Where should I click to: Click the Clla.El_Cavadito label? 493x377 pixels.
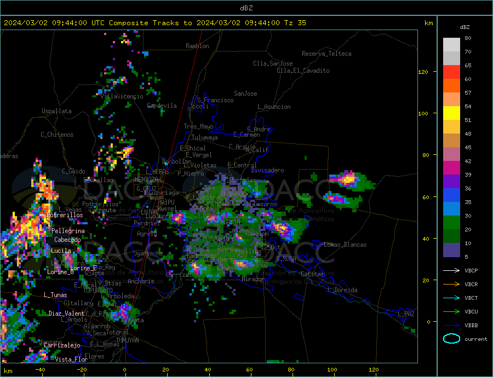[x=303, y=71]
